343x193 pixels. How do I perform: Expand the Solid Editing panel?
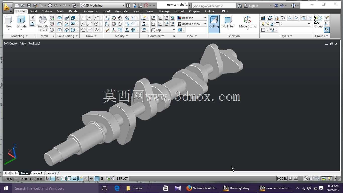click(68, 36)
